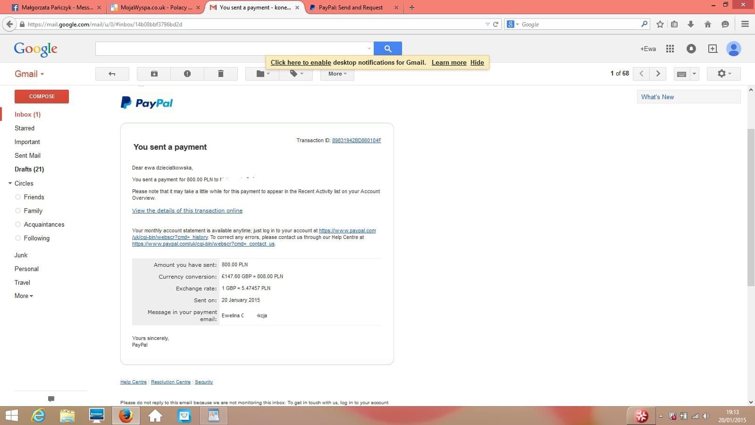Click the +Ewa profile link

648,49
